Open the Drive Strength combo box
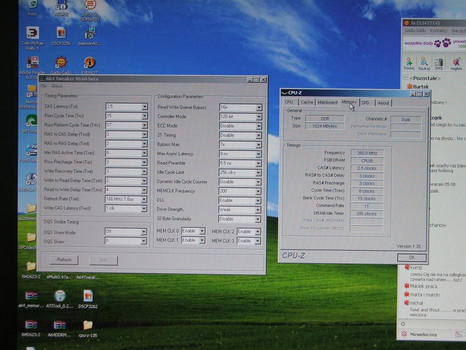 coord(259,210)
